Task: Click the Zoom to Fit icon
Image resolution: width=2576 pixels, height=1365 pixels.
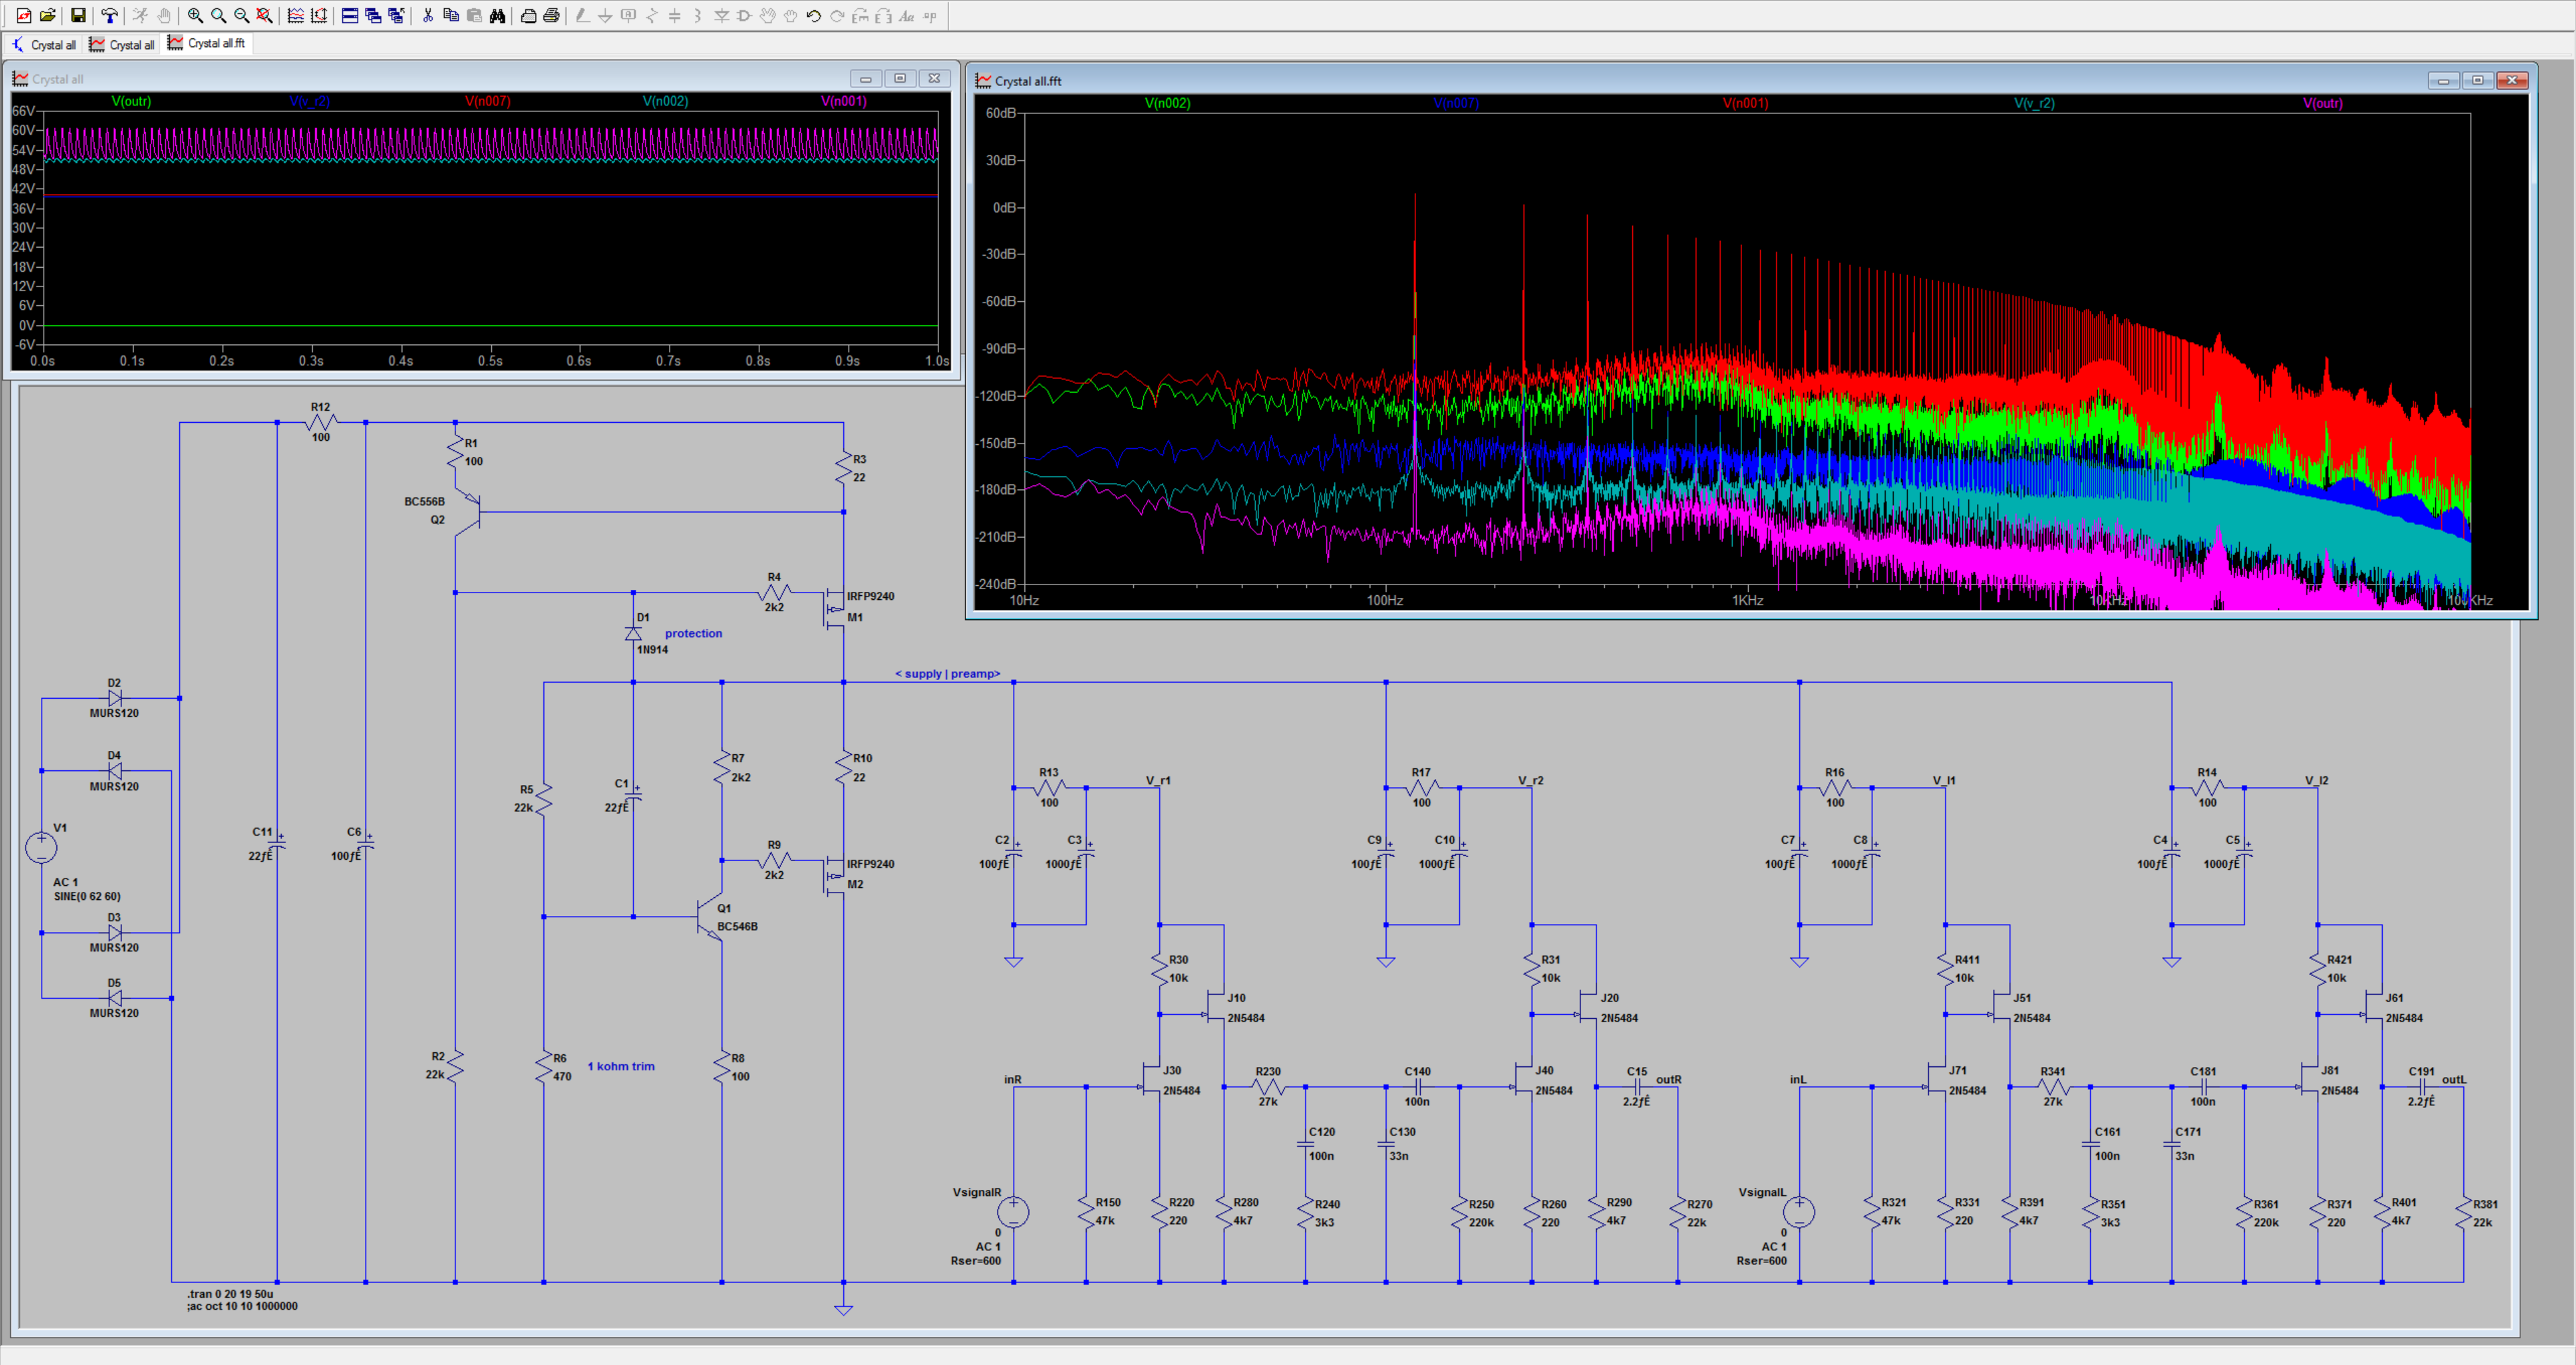Action: point(264,15)
